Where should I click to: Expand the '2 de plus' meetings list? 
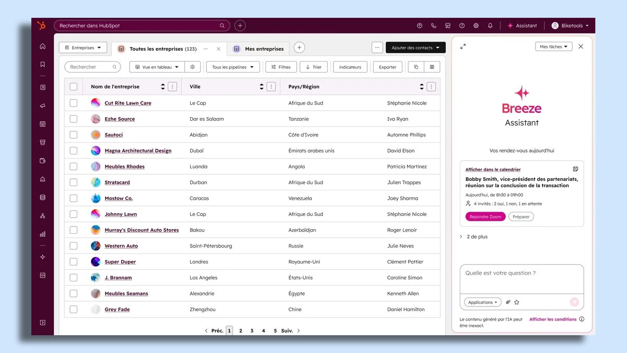click(x=474, y=237)
